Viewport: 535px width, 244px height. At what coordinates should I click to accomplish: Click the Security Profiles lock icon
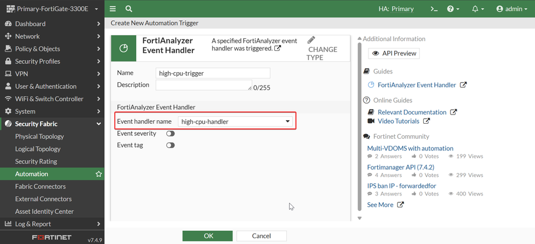(x=8, y=62)
